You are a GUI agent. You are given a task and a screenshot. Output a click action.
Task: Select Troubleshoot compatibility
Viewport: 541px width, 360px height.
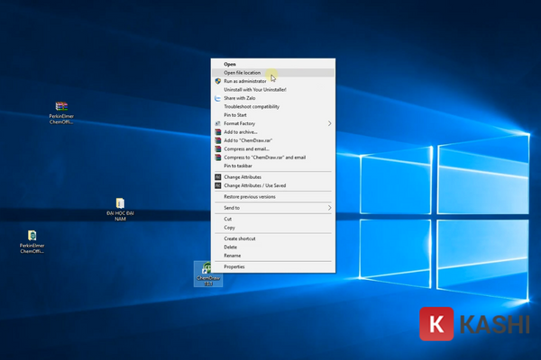tap(252, 106)
